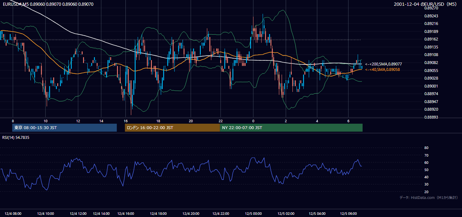
Task: Click the Tokyo 08:00-15:30 JST session bar
Action: pyautogui.click(x=65, y=128)
